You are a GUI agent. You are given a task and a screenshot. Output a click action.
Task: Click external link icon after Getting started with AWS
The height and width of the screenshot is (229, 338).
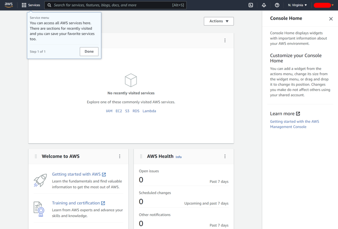click(104, 174)
